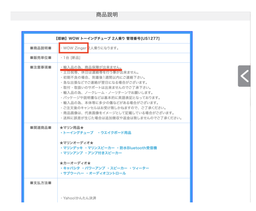Click the 1台 [新品] sales unit text

pyautogui.click(x=70, y=58)
